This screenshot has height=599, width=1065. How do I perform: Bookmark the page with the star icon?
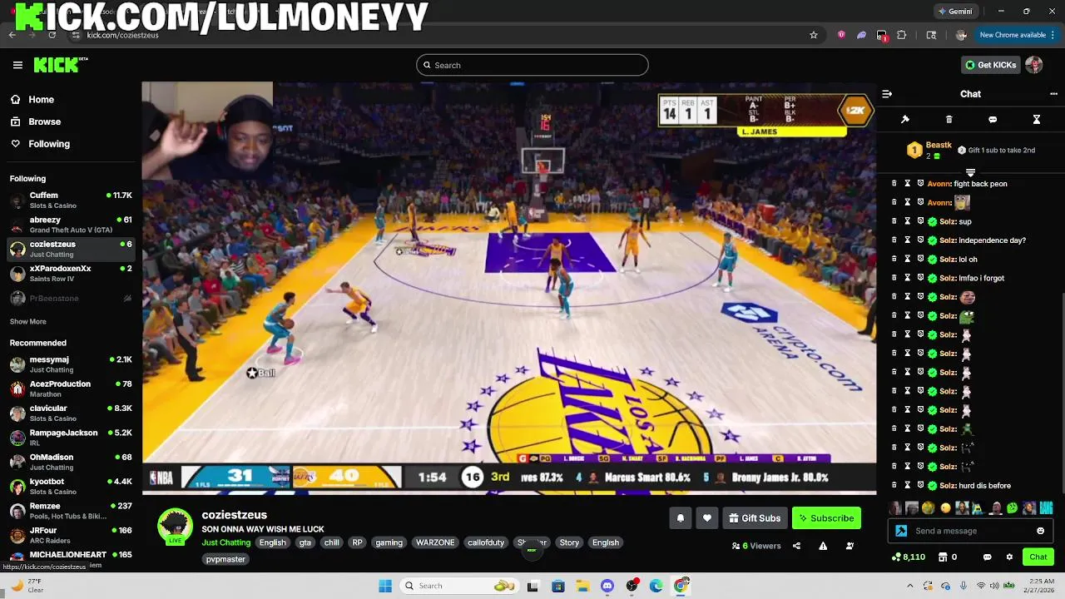pyautogui.click(x=814, y=35)
